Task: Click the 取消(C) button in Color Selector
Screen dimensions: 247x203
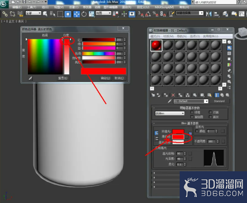Action: (x=119, y=78)
